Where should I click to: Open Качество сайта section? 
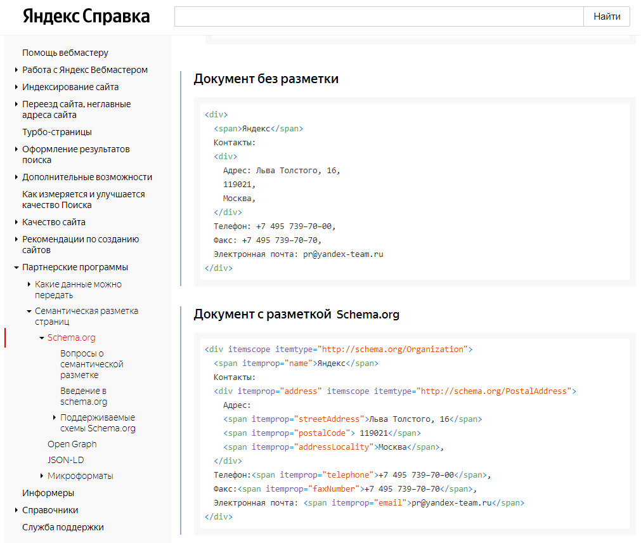[x=54, y=222]
